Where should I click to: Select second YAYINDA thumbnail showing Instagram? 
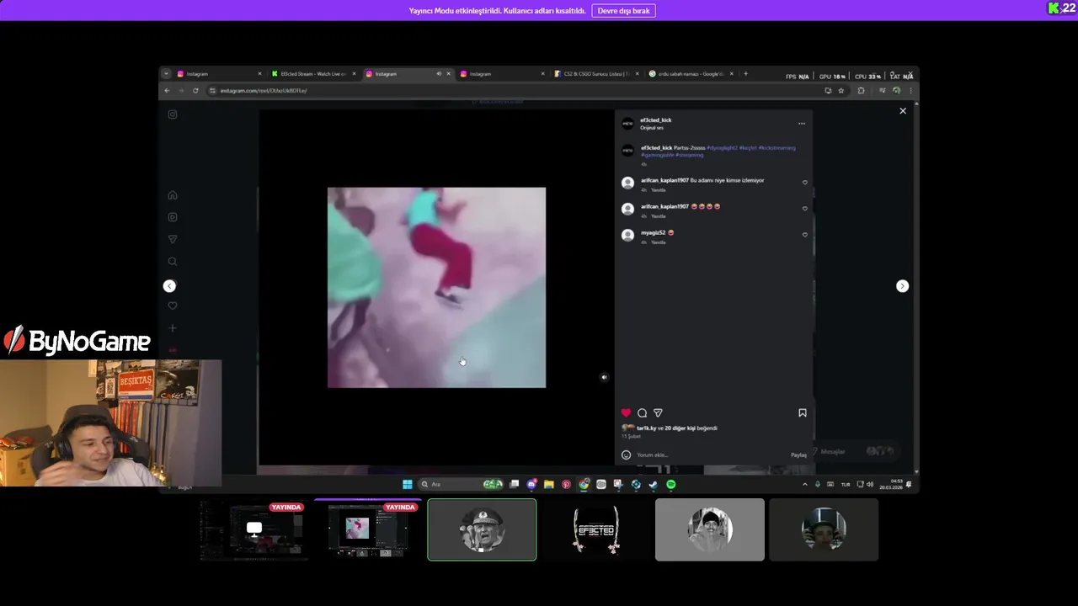click(368, 529)
